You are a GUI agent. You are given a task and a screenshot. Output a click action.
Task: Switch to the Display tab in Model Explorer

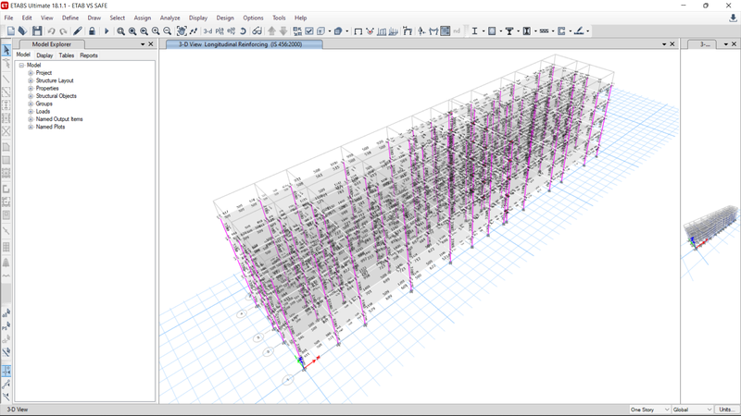(44, 55)
